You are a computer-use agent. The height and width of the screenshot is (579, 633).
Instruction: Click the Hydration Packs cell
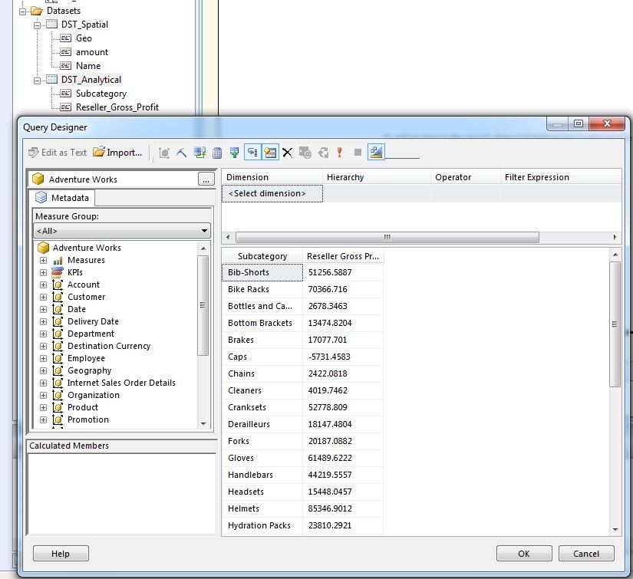[x=262, y=526]
